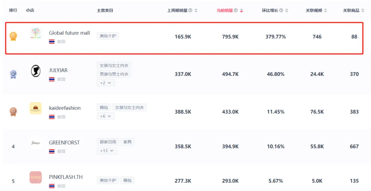Click 居家日用 tag in GREENFORST row
The height and width of the screenshot is (191, 371).
point(108,142)
